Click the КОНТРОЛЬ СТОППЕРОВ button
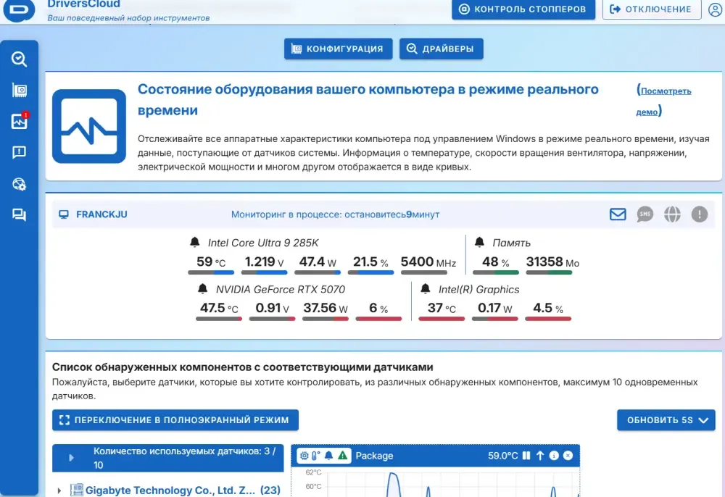 (523, 9)
